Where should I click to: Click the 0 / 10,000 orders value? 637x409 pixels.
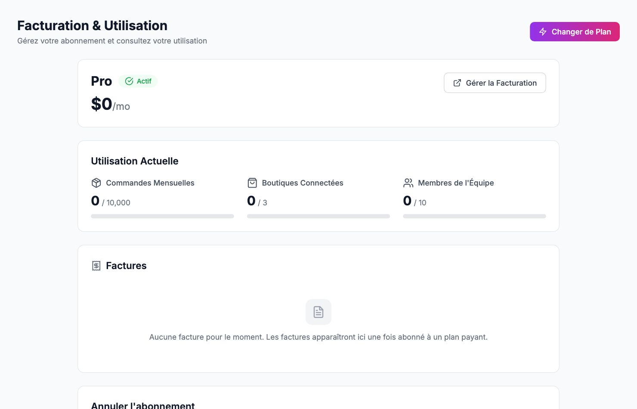(x=111, y=201)
